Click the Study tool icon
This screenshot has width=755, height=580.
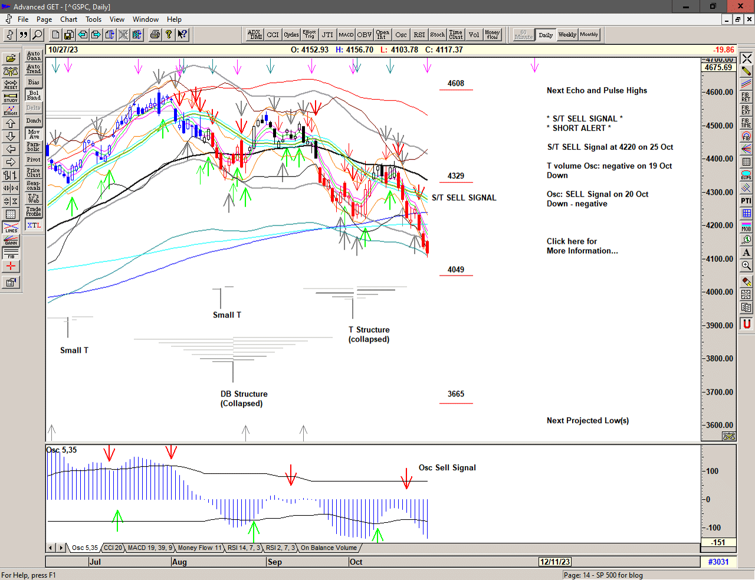(x=11, y=97)
